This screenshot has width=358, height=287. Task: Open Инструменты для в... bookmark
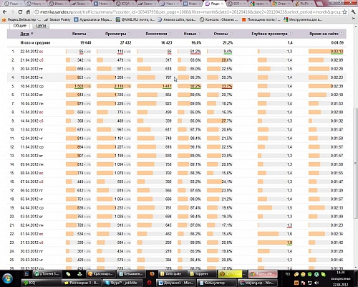click(x=303, y=19)
